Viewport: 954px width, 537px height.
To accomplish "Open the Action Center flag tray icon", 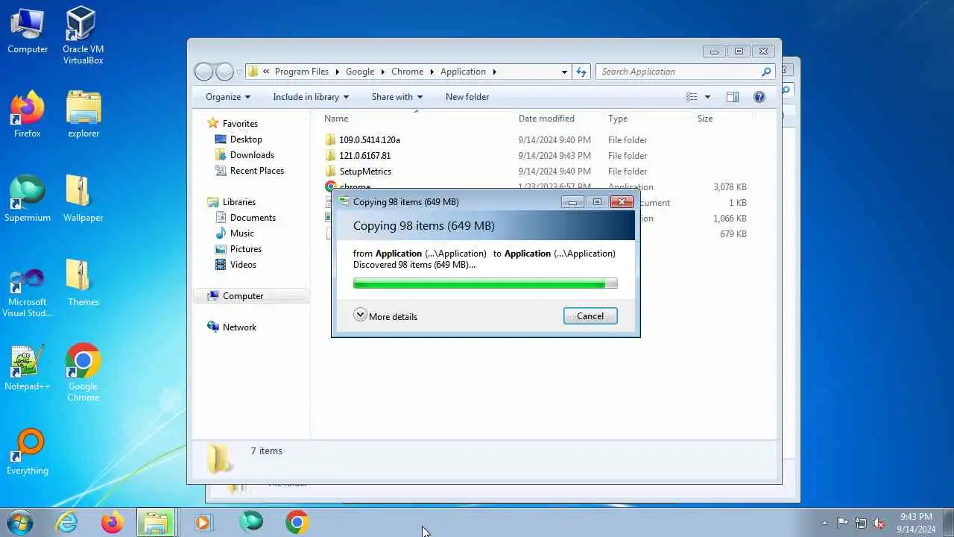I will pyautogui.click(x=842, y=523).
